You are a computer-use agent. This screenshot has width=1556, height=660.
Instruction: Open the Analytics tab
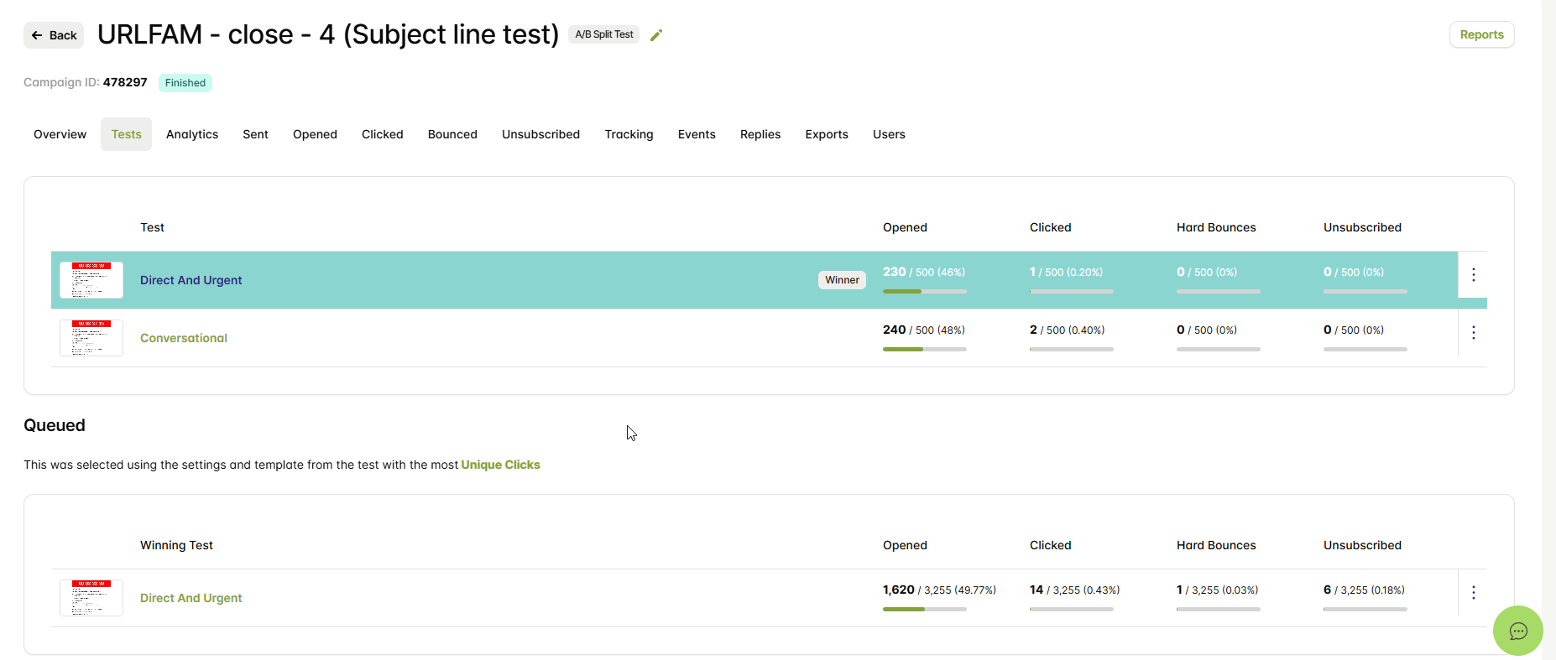point(192,134)
